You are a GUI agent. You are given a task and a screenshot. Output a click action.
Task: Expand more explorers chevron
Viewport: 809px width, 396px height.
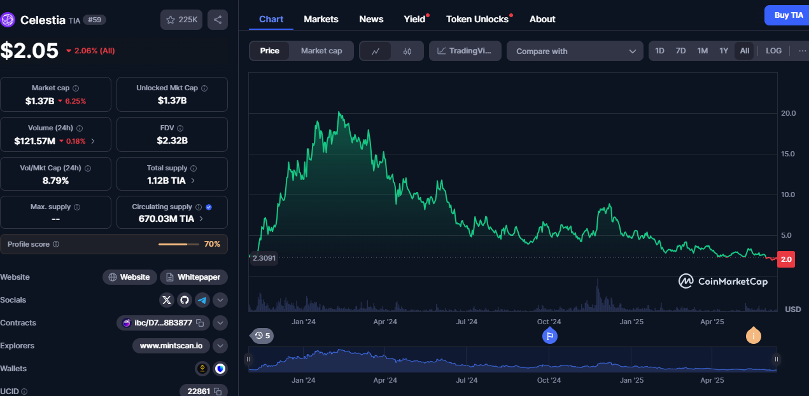click(220, 346)
